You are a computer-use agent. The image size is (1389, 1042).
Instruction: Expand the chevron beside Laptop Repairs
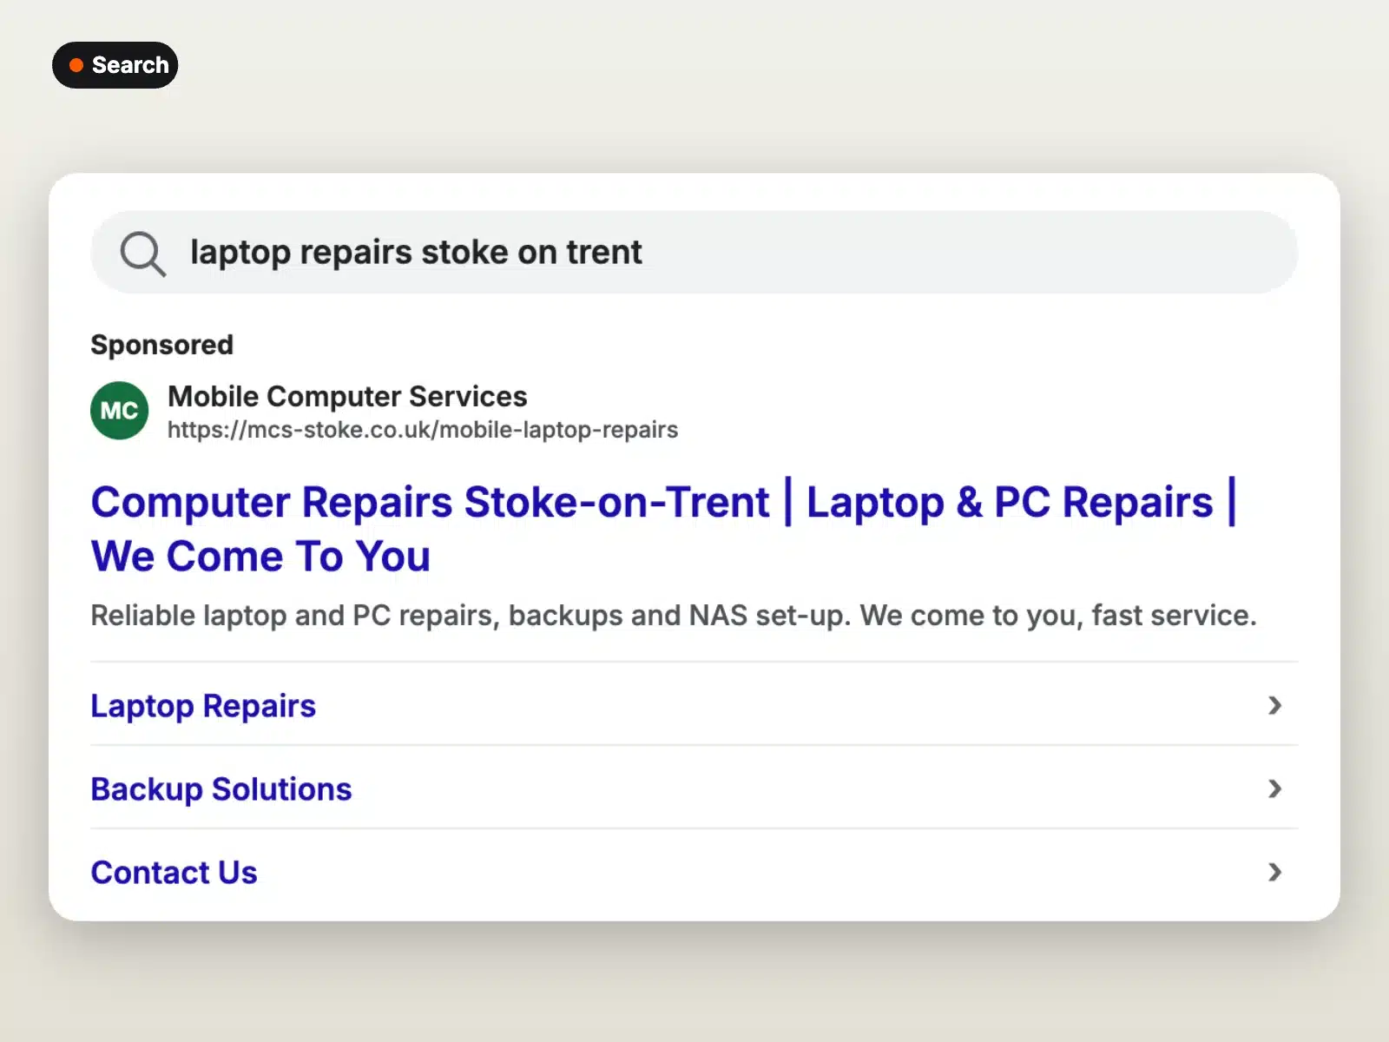click(x=1274, y=705)
